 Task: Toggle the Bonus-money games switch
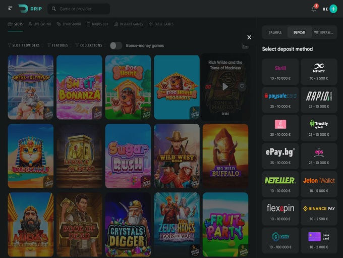(116, 45)
